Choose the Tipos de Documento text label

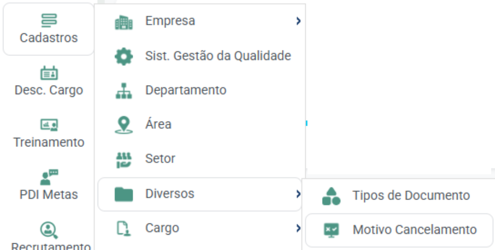click(411, 195)
